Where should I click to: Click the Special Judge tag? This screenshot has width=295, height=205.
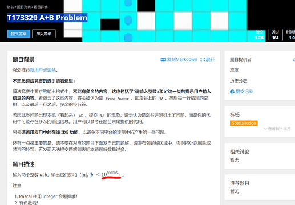[x=244, y=123]
